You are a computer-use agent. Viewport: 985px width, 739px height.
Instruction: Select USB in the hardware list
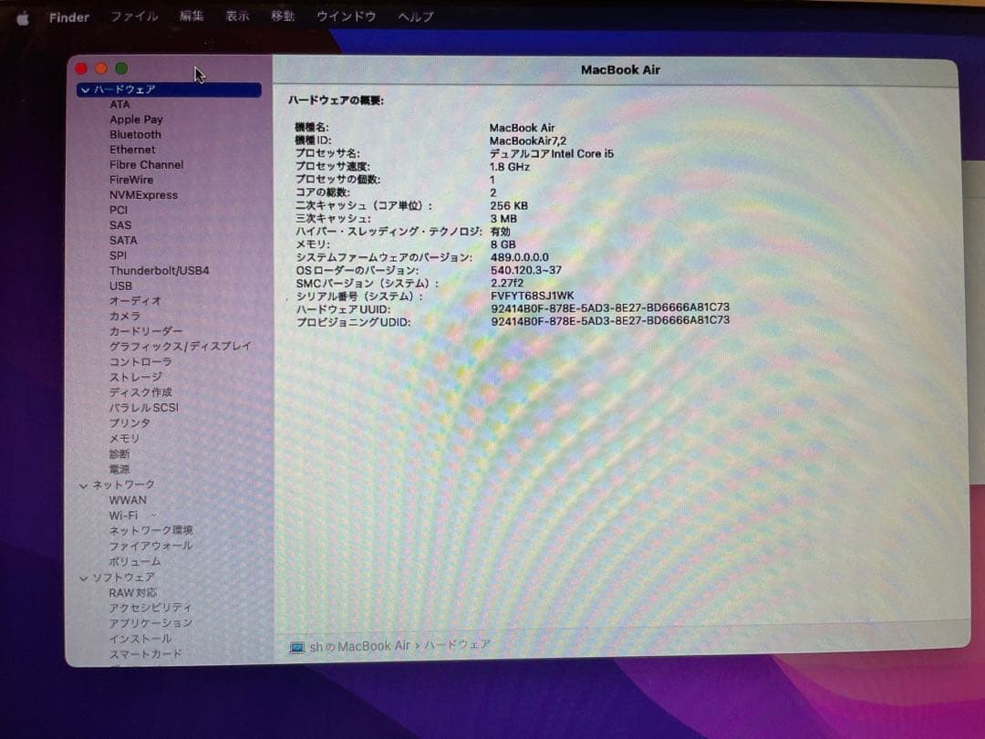coord(119,286)
